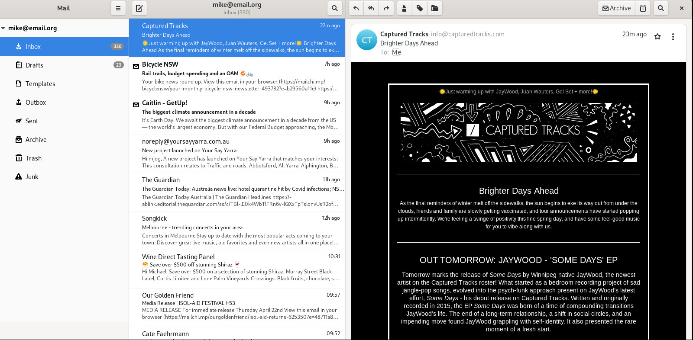The width and height of the screenshot is (693, 340).
Task: Click the Captured Tracks banner image
Action: (518, 132)
